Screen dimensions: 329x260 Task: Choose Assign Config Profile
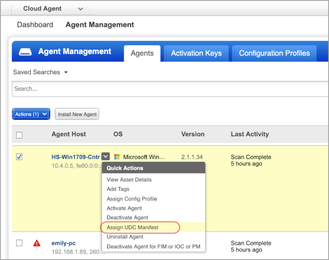[132, 199]
